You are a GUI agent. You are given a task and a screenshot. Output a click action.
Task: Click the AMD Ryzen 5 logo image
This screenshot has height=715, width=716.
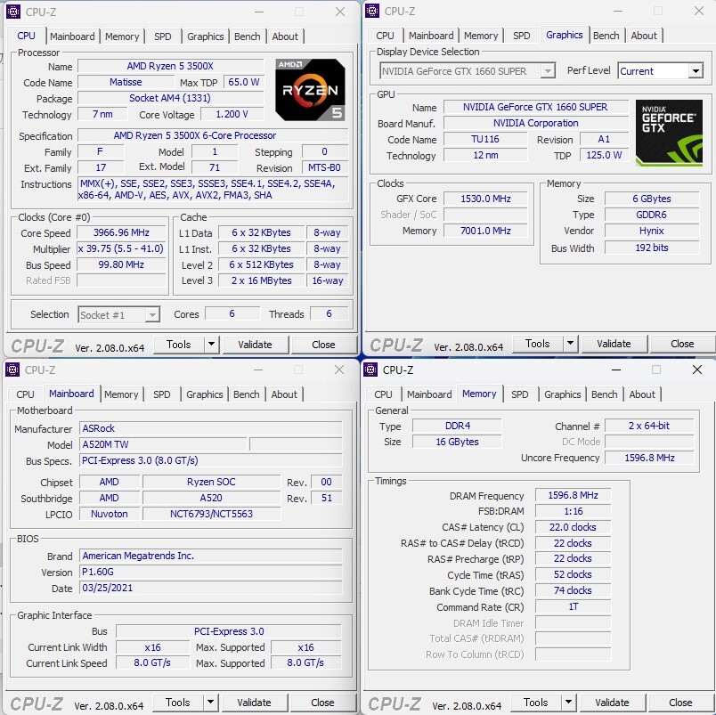(310, 90)
